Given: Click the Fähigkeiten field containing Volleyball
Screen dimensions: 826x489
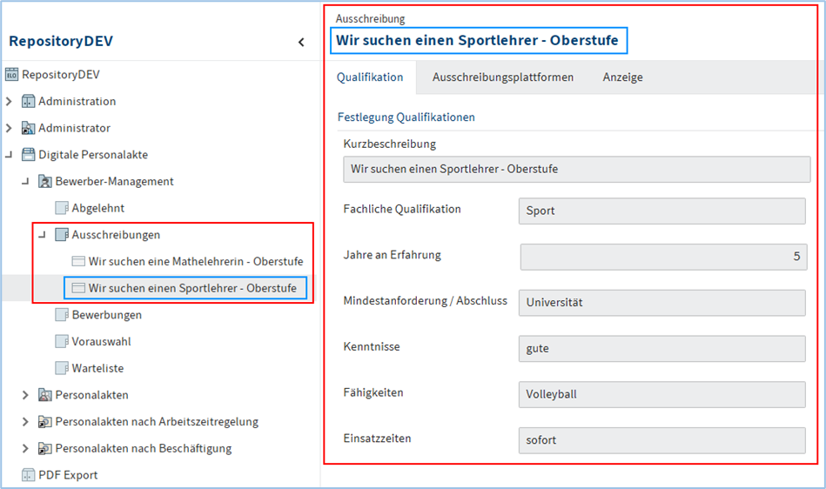Looking at the screenshot, I should click(661, 394).
